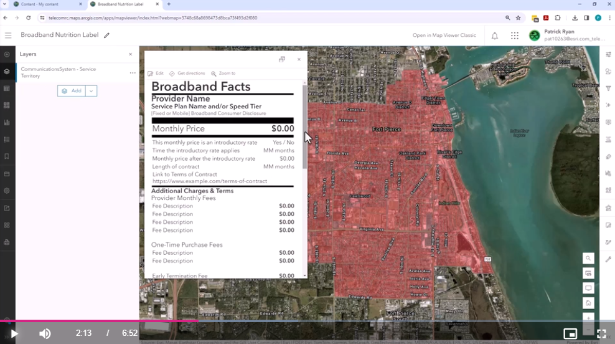This screenshot has width=615, height=344.
Task: Close the Broadband Facts pop-up
Action: click(299, 59)
